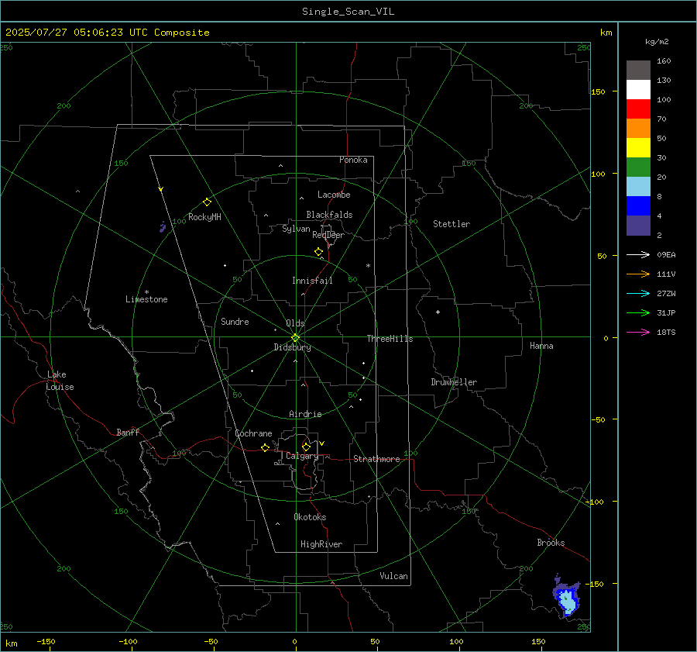
Task: Click the Vulcan city label
Action: click(393, 576)
